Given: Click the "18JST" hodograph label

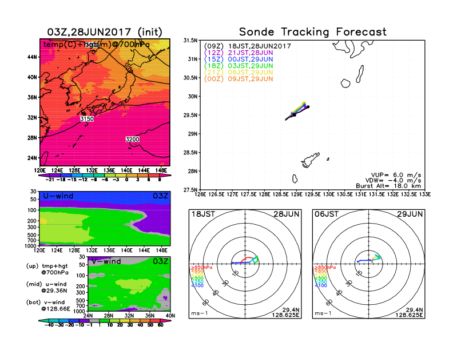Looking at the screenshot, I should pos(204,214).
